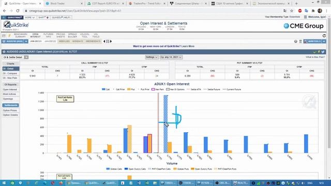
Task: Click the page refresh icon below CME logo
Action: [x=324, y=36]
